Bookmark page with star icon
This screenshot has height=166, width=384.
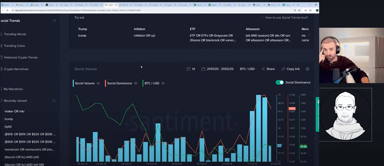coord(299,10)
